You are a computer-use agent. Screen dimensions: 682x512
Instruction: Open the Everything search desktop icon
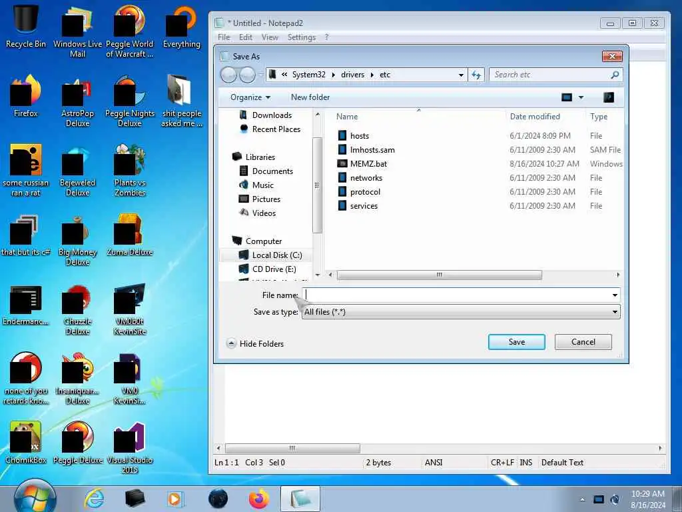(x=181, y=26)
